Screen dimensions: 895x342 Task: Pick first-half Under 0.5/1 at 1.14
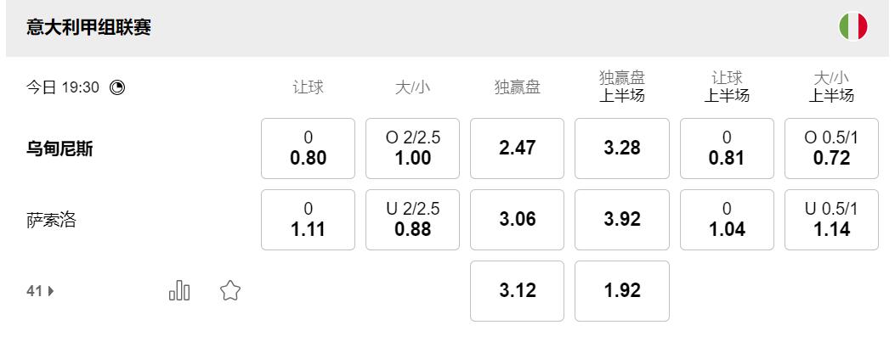831,220
